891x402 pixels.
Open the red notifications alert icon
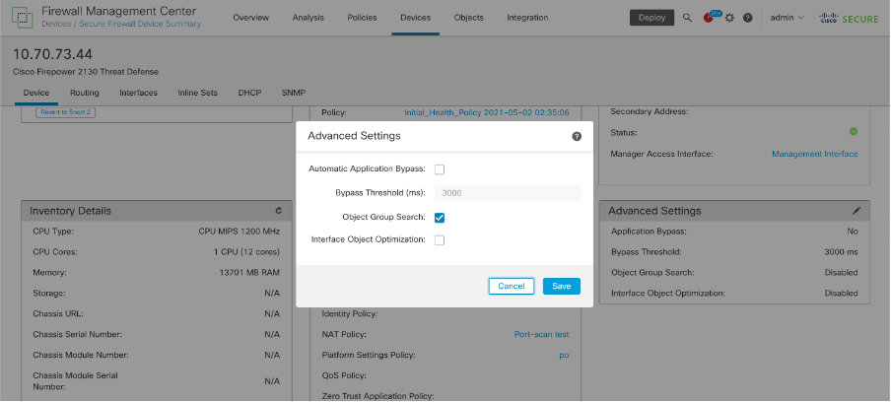(708, 18)
